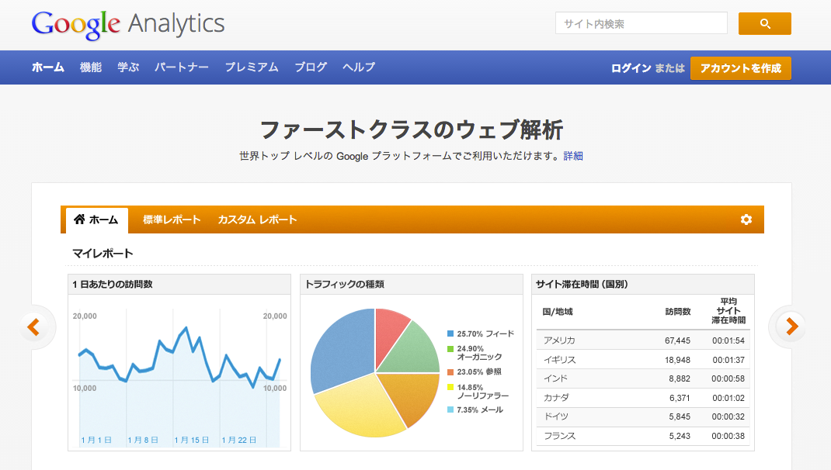Click the yellow 14.85% ノーリファラー legend swatch
The width and height of the screenshot is (831, 470).
click(x=450, y=388)
